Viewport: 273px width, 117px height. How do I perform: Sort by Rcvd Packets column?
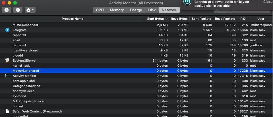(x=225, y=19)
